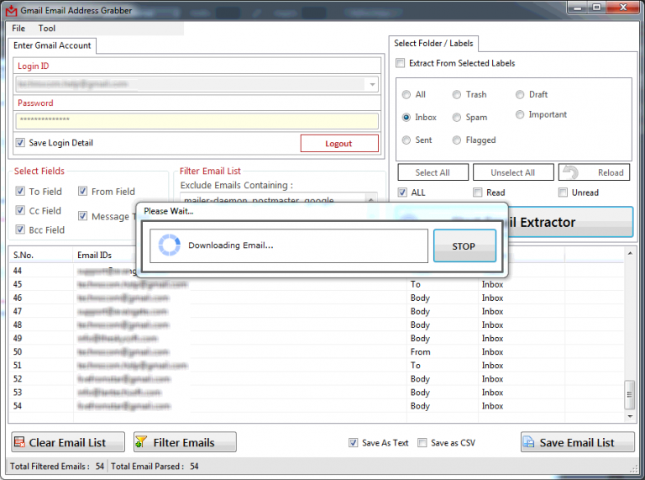Click the Reload arrow icon
Image resolution: width=645 pixels, height=480 pixels.
click(570, 172)
